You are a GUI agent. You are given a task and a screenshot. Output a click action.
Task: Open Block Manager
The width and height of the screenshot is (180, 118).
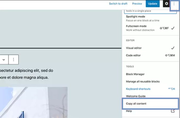click(x=135, y=74)
